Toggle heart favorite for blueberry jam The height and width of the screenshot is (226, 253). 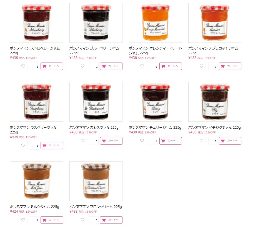82,66
